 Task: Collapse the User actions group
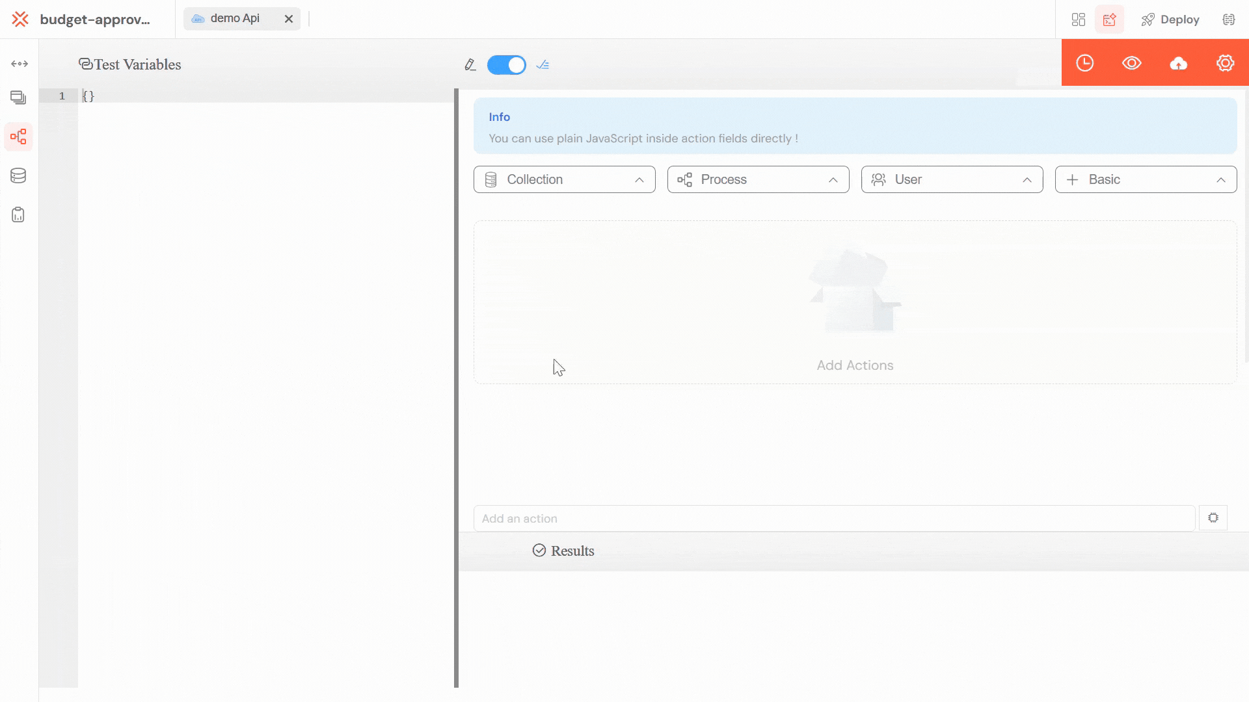coord(1027,179)
